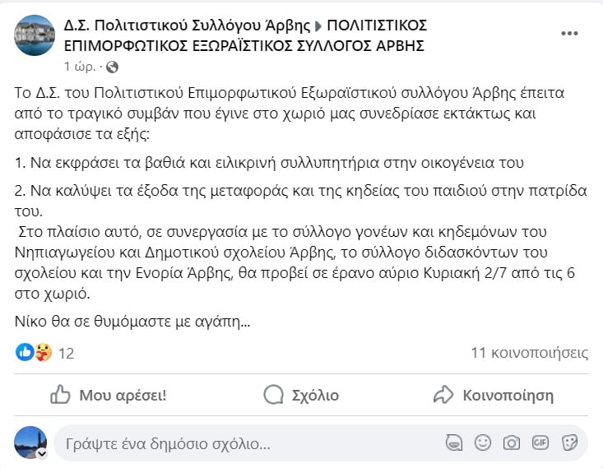
Task: Add a GIF to the comment
Action: (540, 443)
